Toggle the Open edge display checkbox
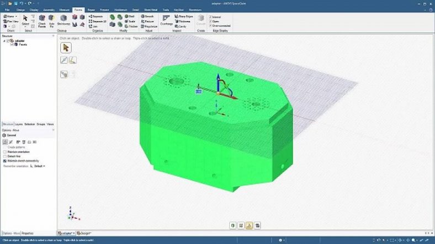The width and height of the screenshot is (435, 244). (210, 22)
